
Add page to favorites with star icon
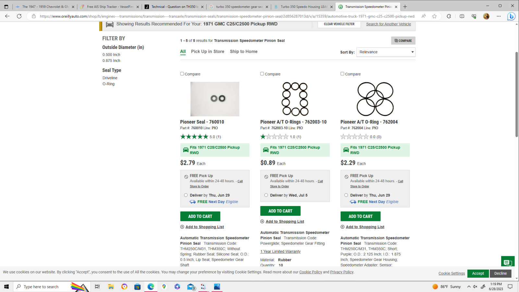click(x=434, y=16)
